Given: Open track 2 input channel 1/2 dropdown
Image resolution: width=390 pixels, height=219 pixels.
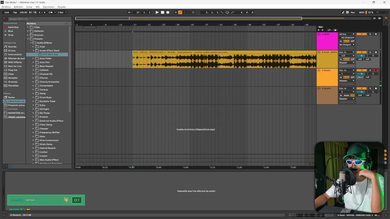Looking at the screenshot, I should click(x=347, y=56).
